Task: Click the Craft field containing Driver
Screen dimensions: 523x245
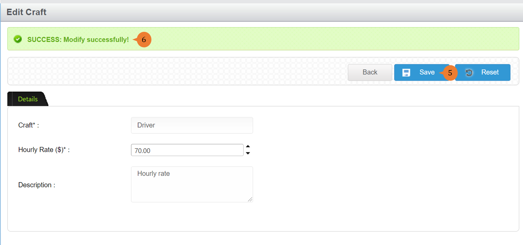Action: [x=192, y=125]
